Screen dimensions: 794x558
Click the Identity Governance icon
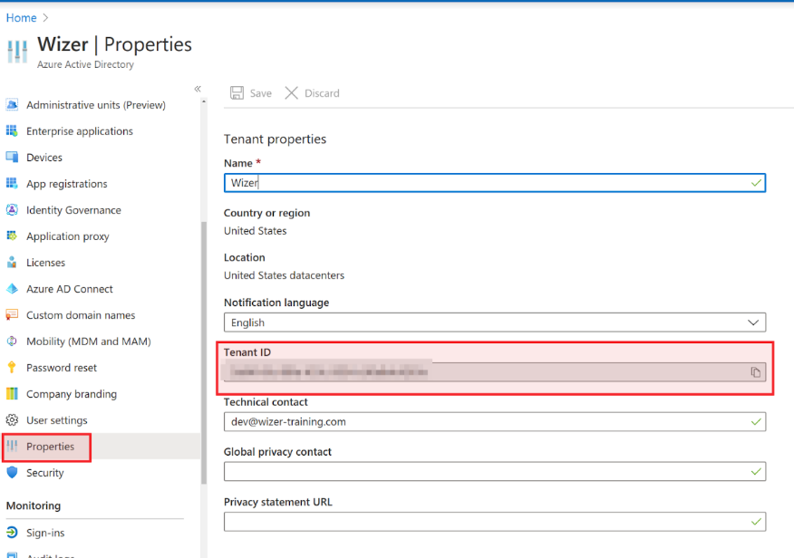point(12,210)
